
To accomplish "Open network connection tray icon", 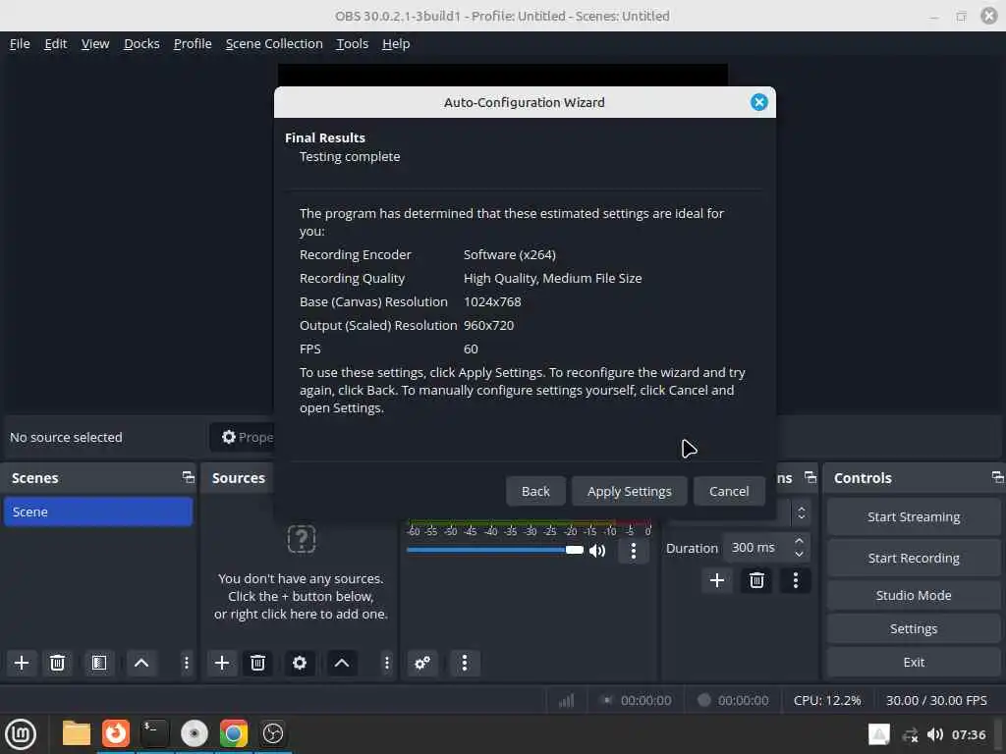I will [x=910, y=734].
